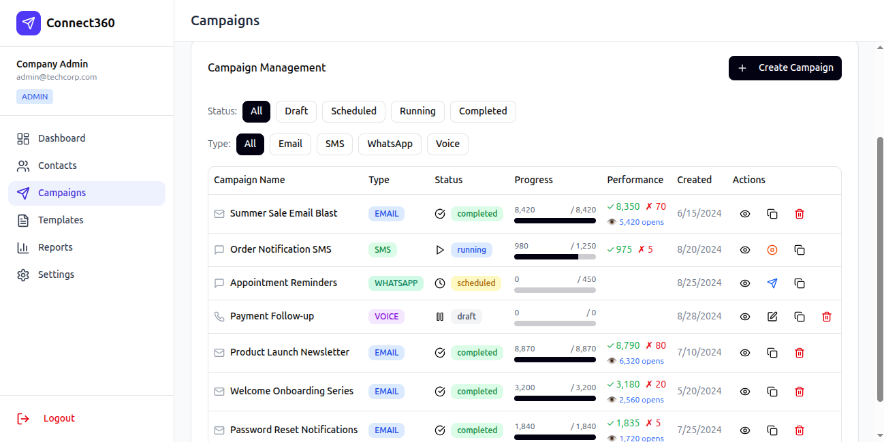The height and width of the screenshot is (442, 884).
Task: View the Password Reset Notifications campaign
Action: [x=745, y=430]
